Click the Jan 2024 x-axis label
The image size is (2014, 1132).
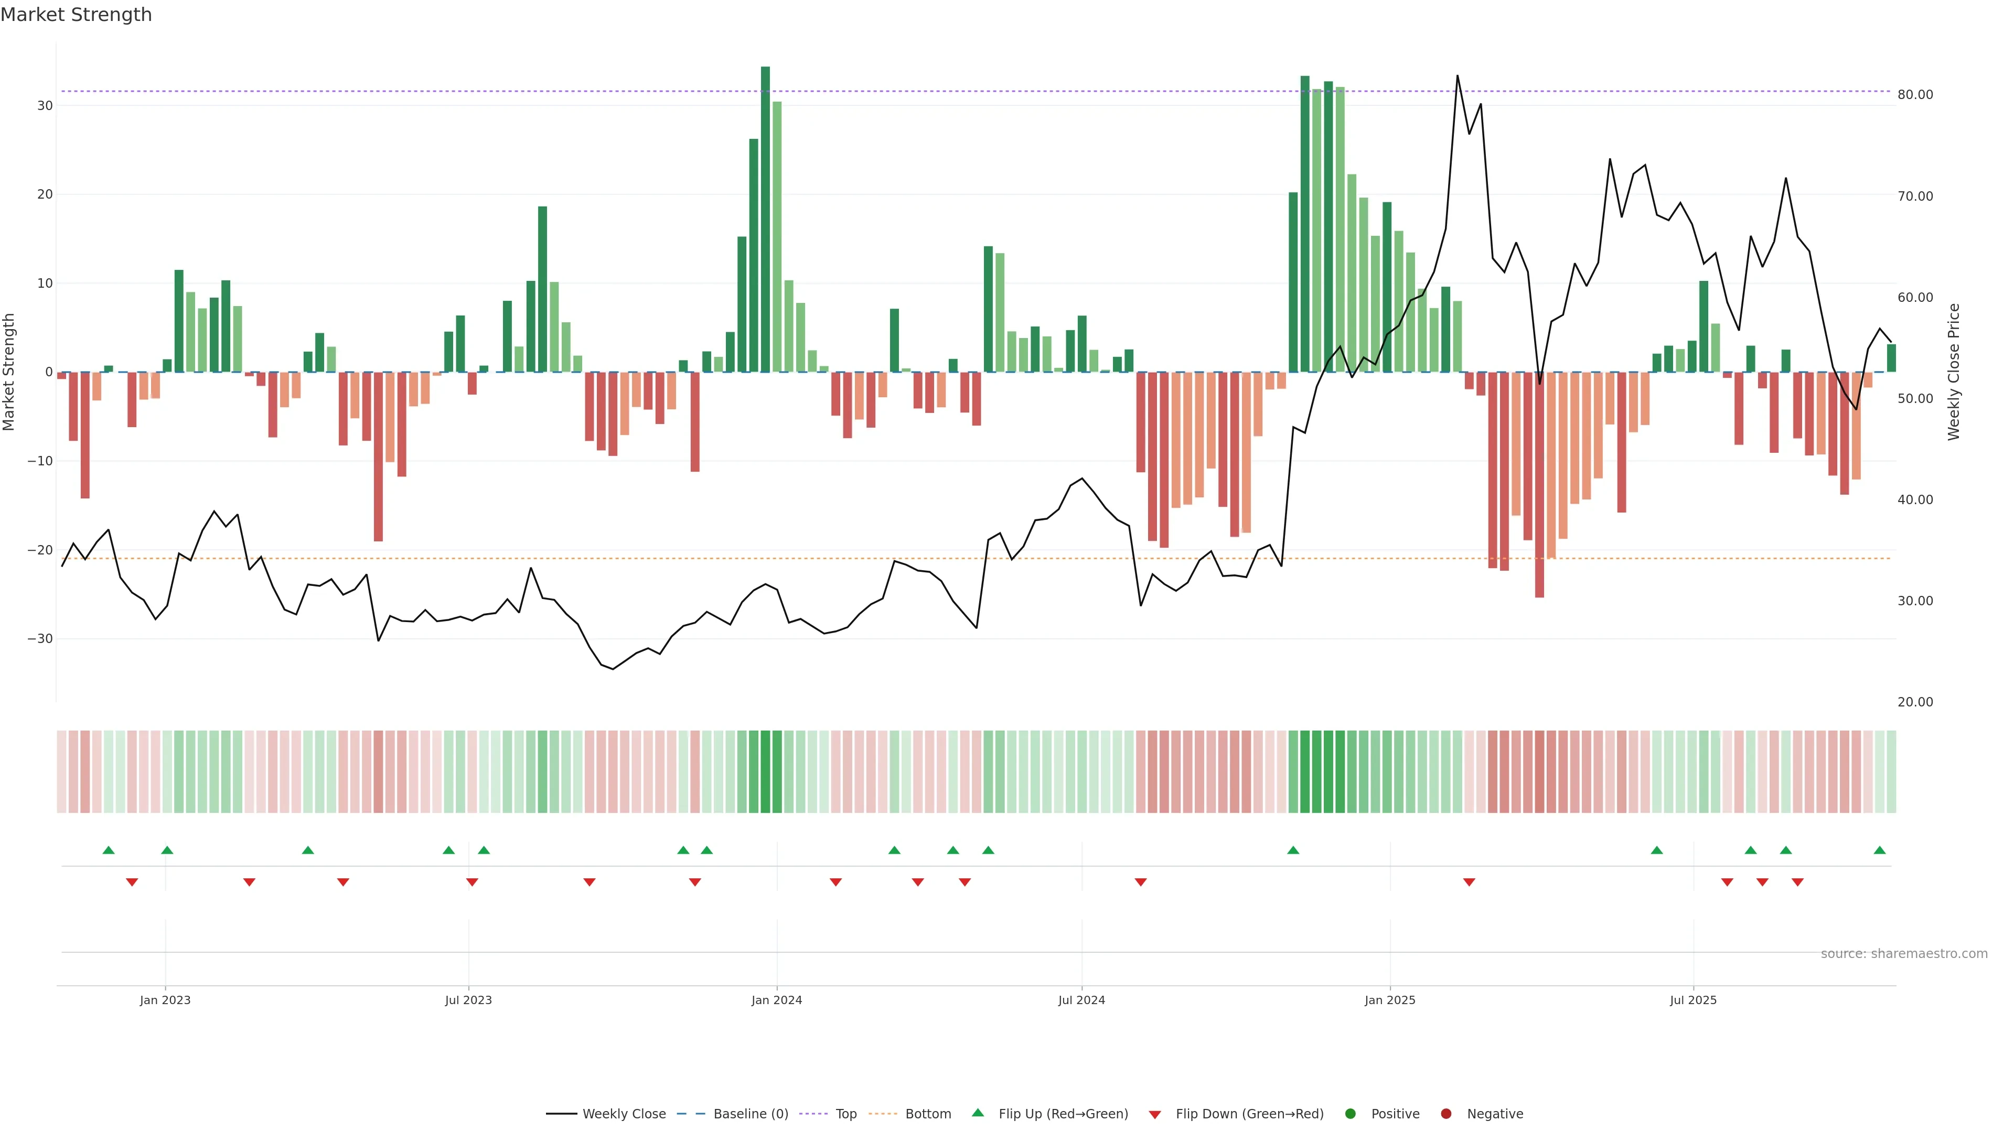click(776, 1000)
